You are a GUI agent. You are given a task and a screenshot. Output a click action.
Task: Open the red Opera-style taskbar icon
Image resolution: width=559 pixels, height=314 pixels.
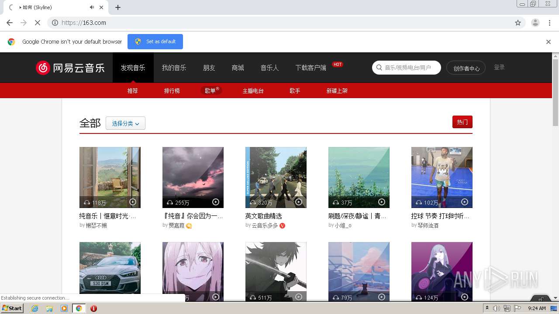[x=93, y=308]
